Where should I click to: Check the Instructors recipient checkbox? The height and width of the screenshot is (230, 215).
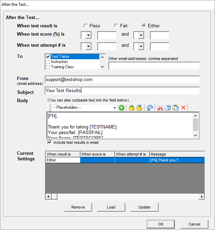[x=48, y=62]
